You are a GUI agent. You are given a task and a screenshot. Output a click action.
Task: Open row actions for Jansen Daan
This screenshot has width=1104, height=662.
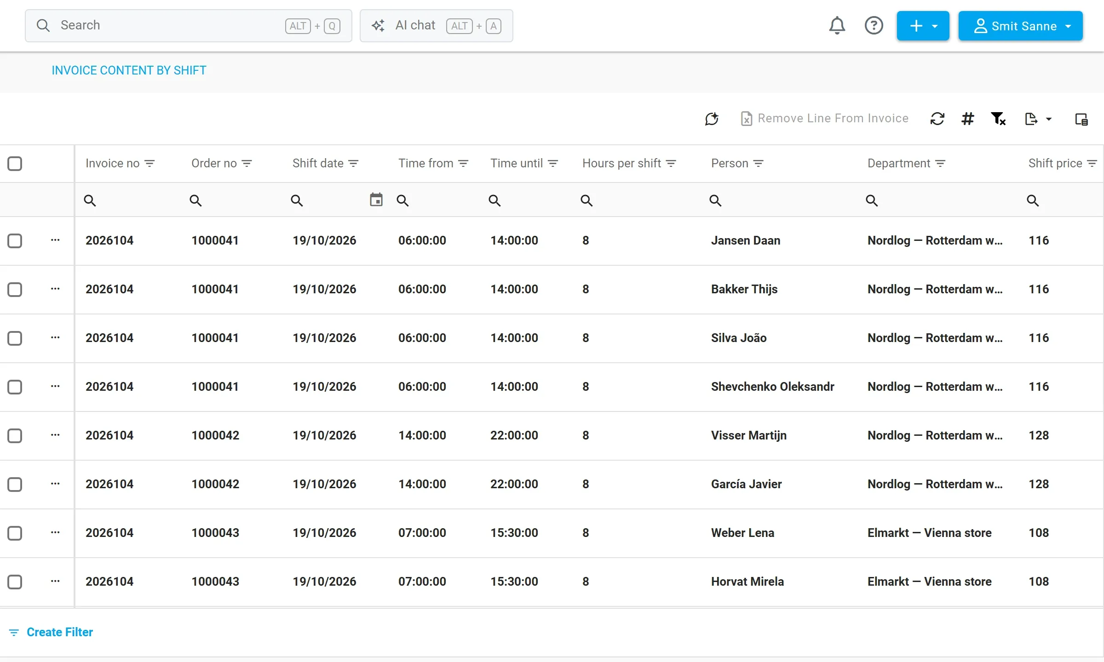point(55,240)
